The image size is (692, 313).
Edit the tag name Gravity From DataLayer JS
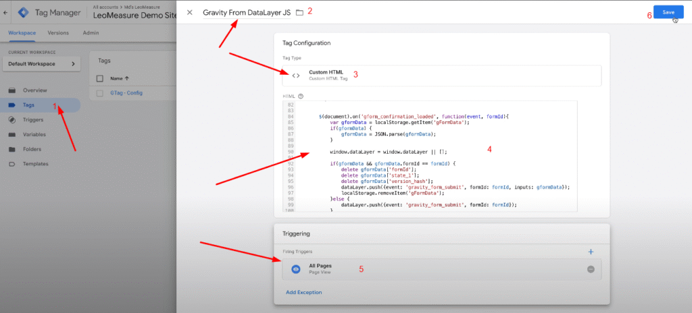click(x=247, y=13)
